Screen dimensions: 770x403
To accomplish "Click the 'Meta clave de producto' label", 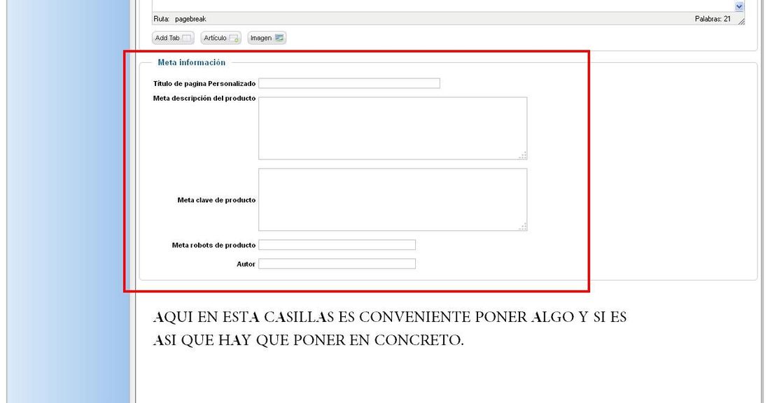I will [x=216, y=200].
